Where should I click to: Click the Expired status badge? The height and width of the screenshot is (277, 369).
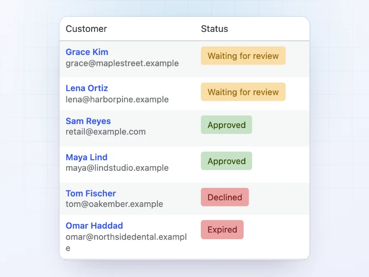tap(222, 230)
